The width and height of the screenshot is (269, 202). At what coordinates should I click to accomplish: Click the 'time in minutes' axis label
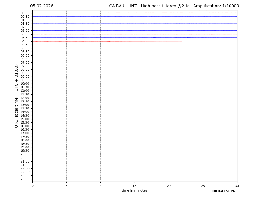coord(134,191)
